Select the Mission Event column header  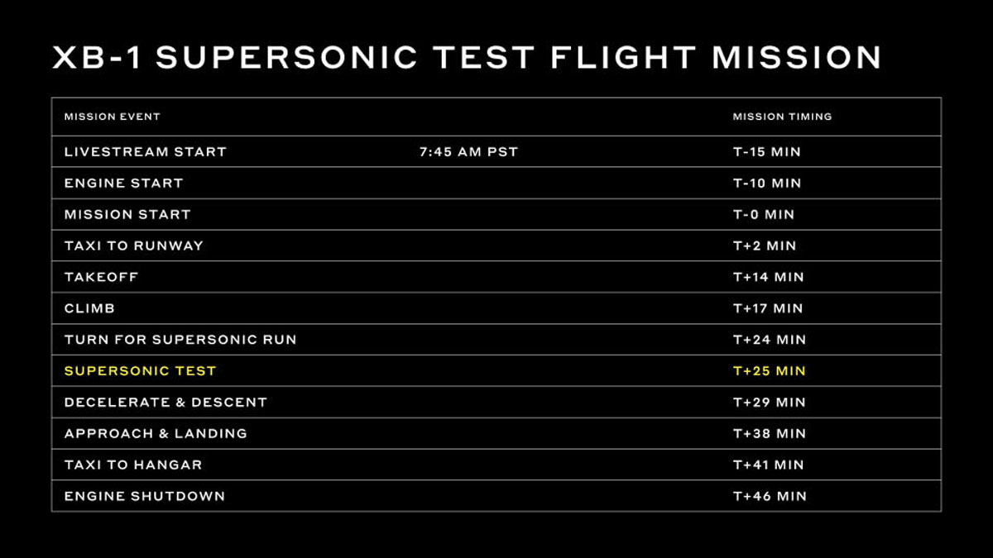[x=112, y=117]
